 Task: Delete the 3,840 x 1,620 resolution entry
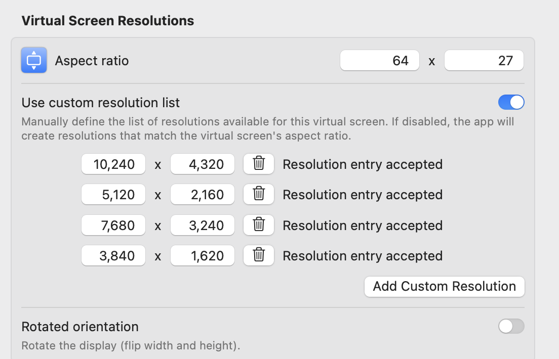259,256
